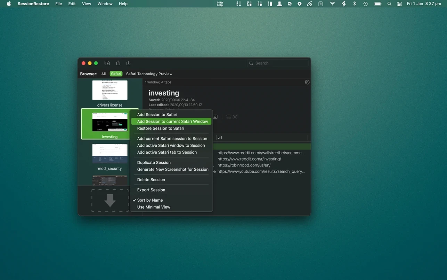The image size is (447, 280).
Task: Click the new session icon in toolbar
Action: [107, 63]
